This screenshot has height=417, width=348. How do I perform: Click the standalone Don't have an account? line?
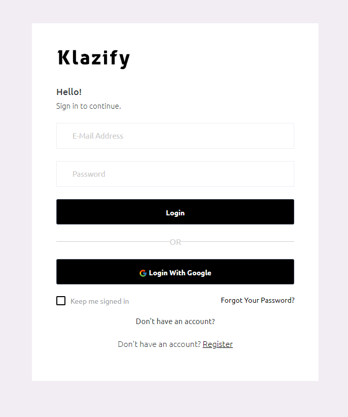176,322
